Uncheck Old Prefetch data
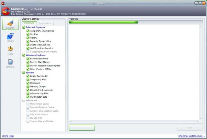The width and height of the screenshot is (207, 139). (28, 97)
